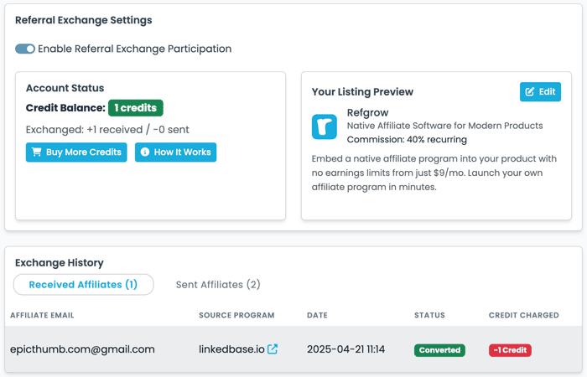Click the Referral Exchange Settings heading
The width and height of the screenshot is (587, 377).
[84, 20]
